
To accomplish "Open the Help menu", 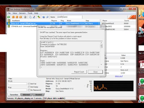I will 36,13.
